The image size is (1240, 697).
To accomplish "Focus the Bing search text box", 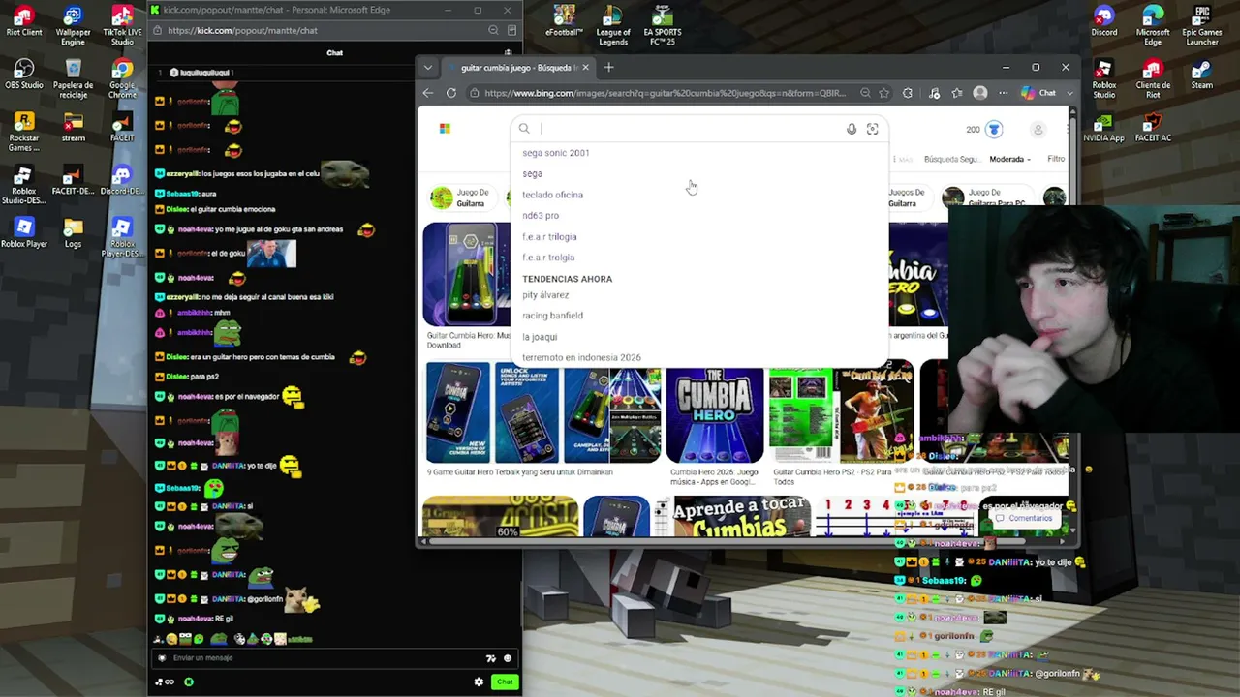I will pyautogui.click(x=690, y=129).
